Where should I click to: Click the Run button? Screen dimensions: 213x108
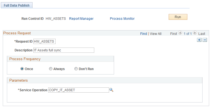(178, 17)
